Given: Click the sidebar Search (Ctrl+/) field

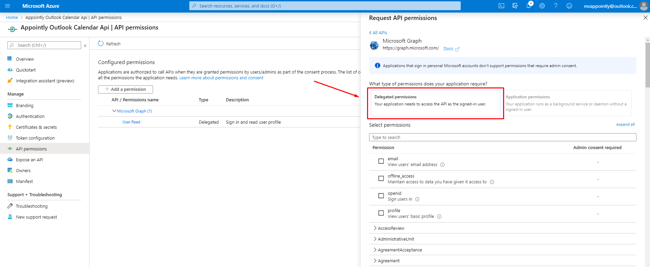Looking at the screenshot, I should point(44,45).
